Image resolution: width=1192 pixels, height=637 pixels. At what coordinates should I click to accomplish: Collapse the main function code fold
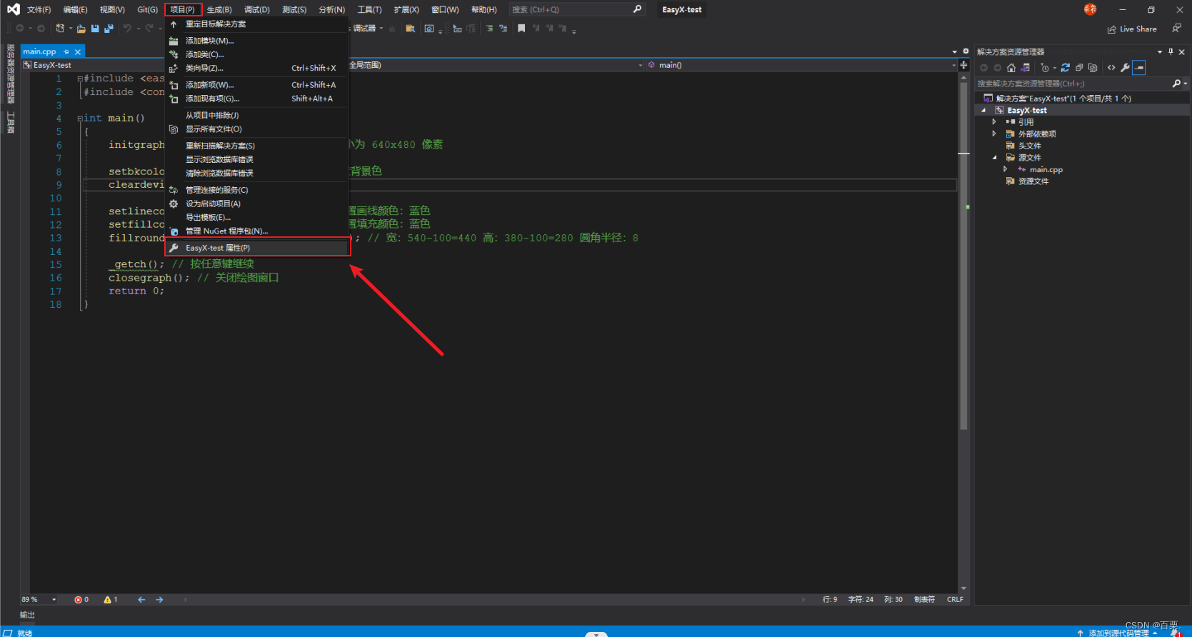[x=80, y=119]
